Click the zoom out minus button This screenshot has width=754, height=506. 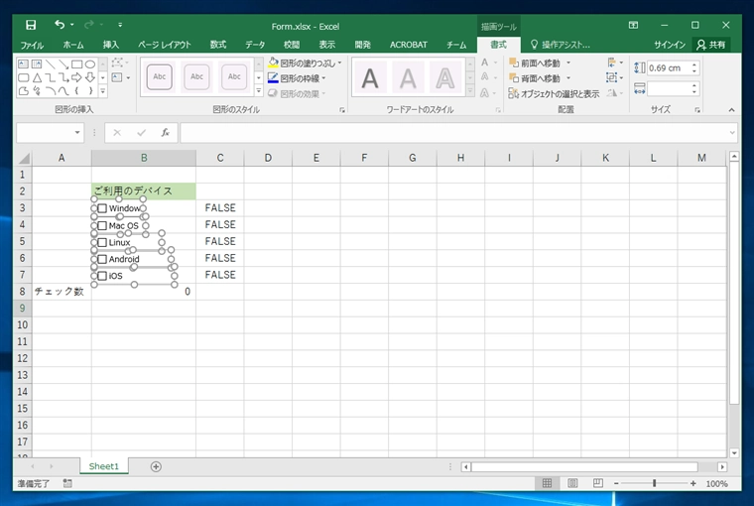click(616, 483)
